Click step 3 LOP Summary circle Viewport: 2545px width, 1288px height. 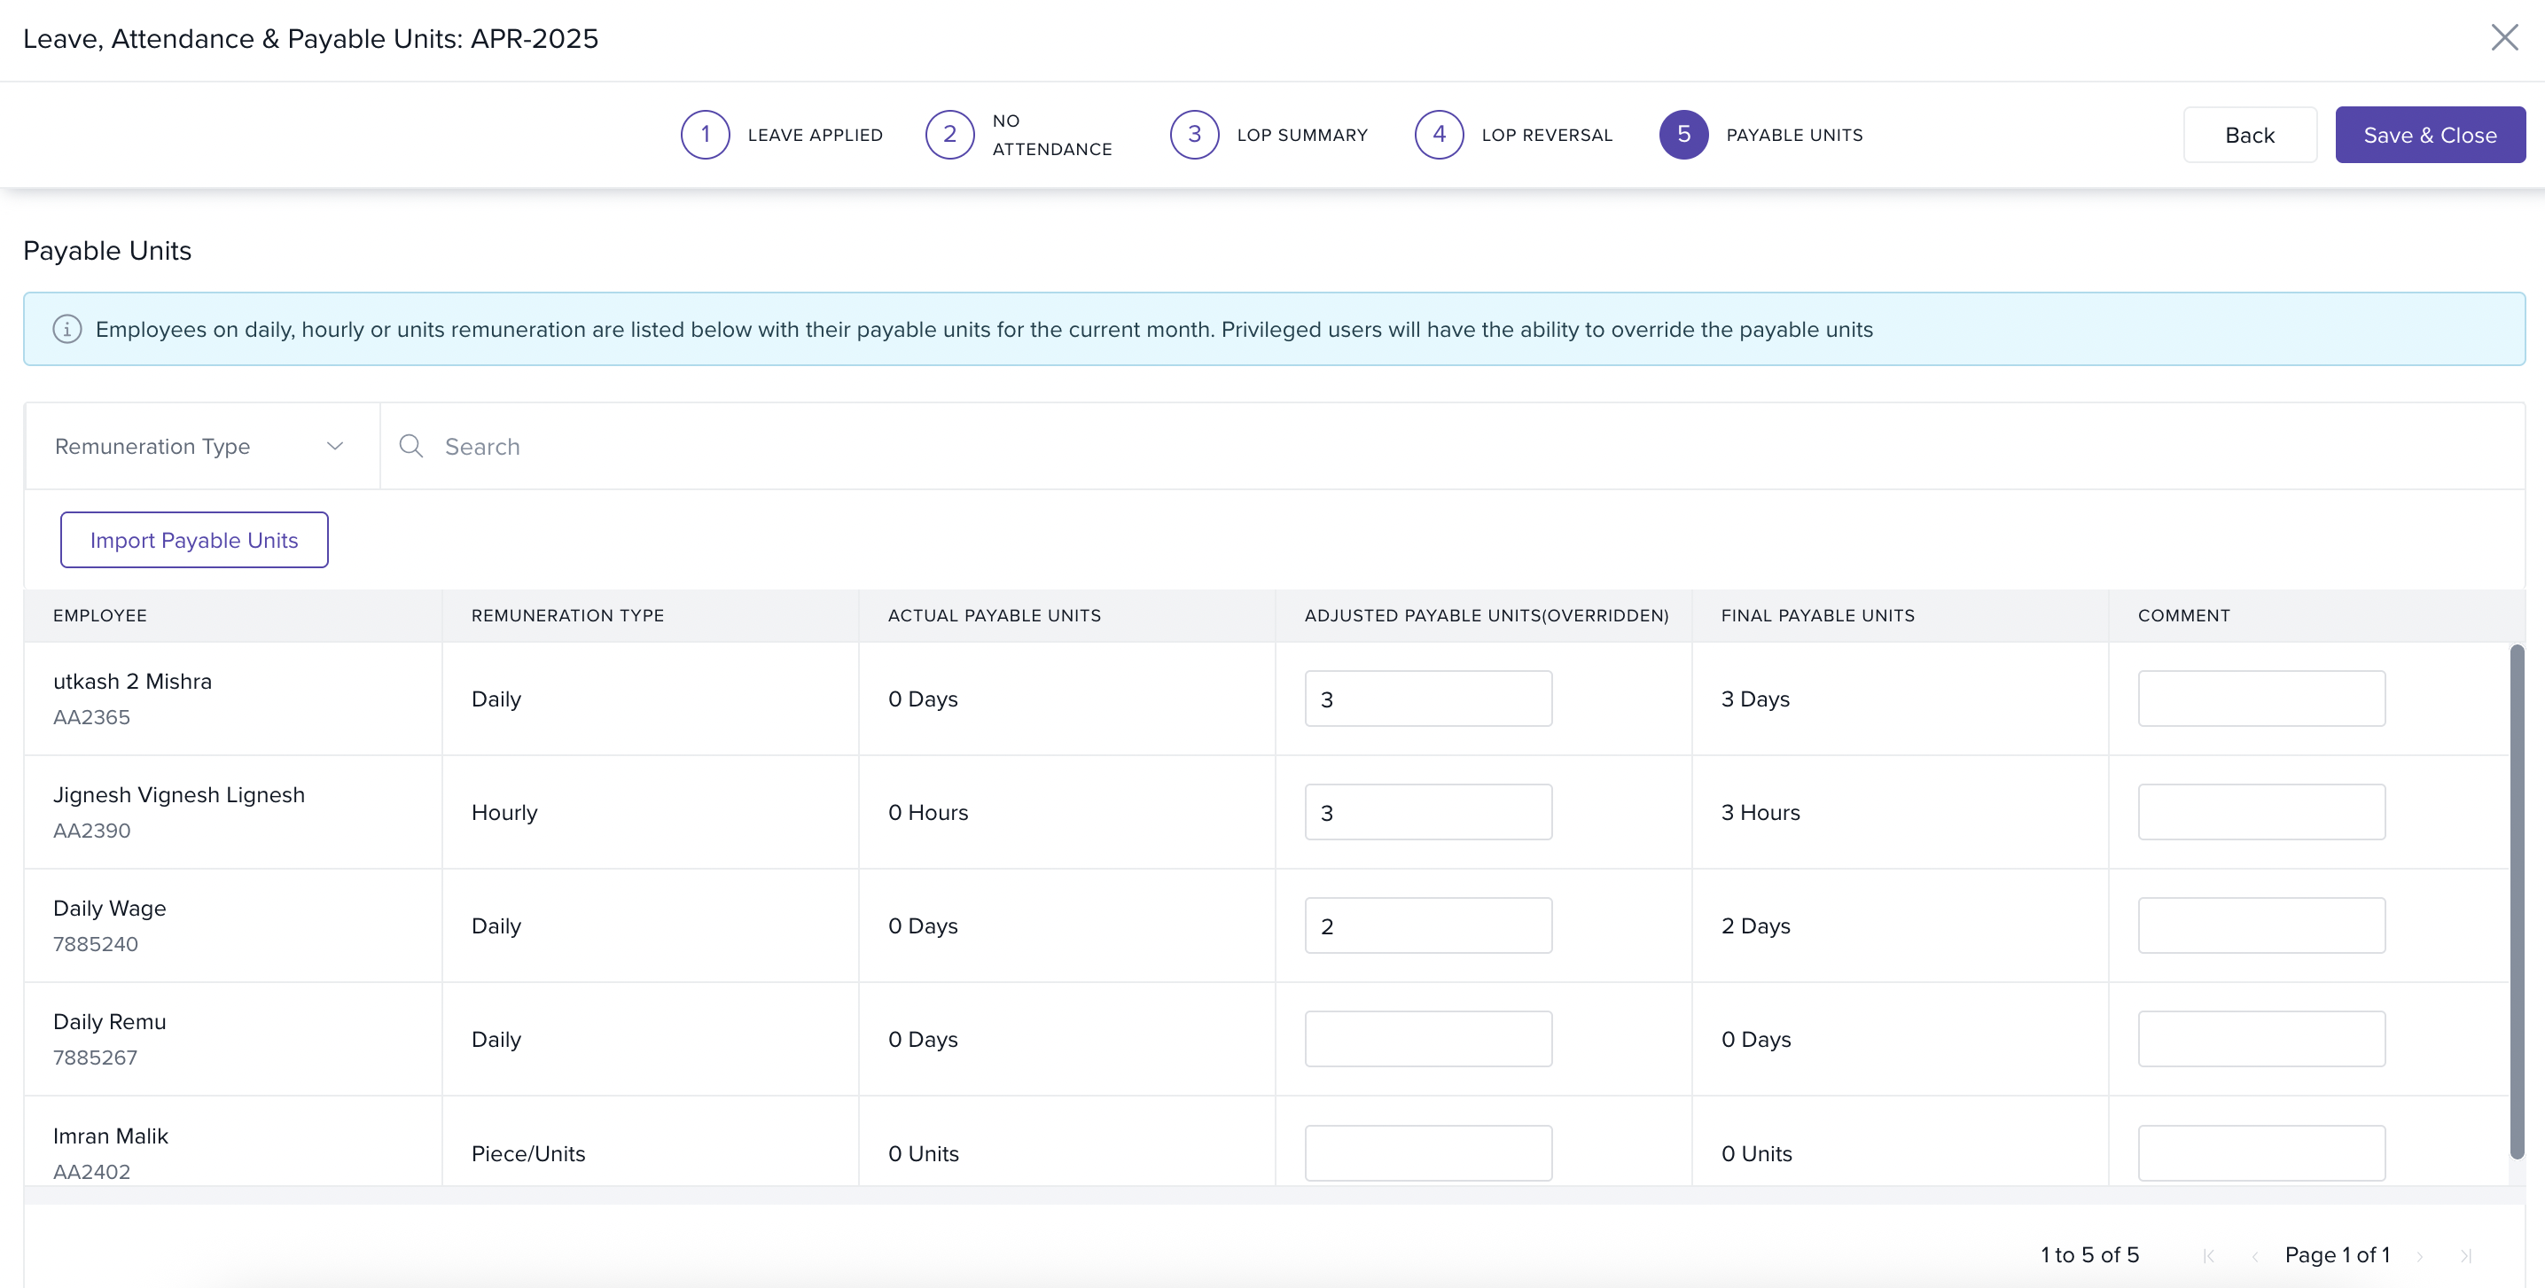coord(1193,135)
